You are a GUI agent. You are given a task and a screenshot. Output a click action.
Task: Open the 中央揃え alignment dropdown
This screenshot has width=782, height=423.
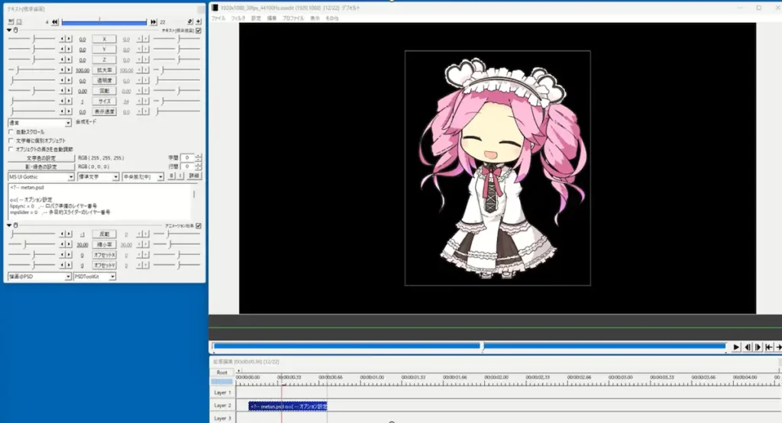point(143,176)
